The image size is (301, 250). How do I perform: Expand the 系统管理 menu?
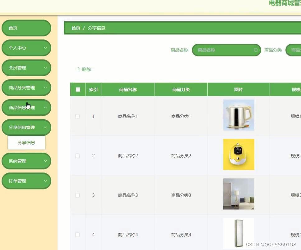coord(26,161)
